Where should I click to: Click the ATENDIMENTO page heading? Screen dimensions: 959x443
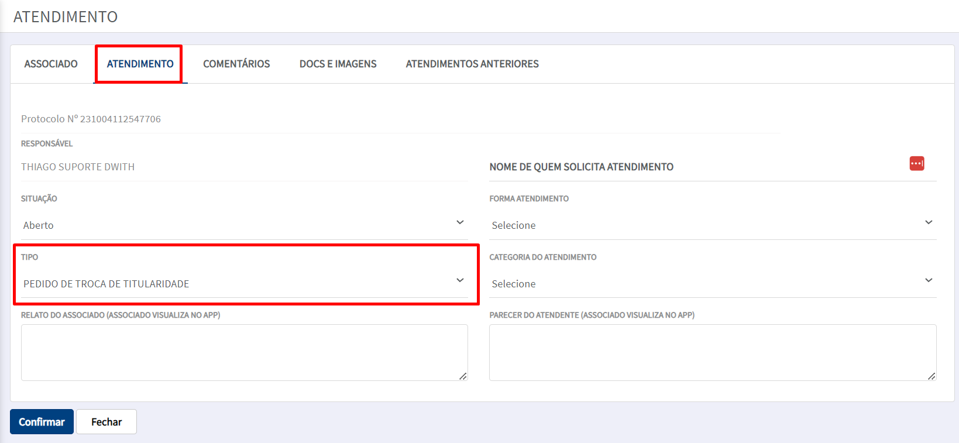tap(66, 17)
